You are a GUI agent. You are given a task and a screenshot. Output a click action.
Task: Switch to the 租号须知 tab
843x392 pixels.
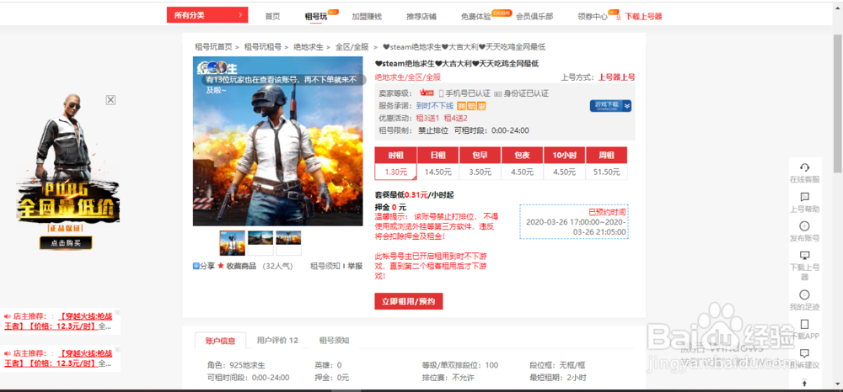(x=335, y=341)
